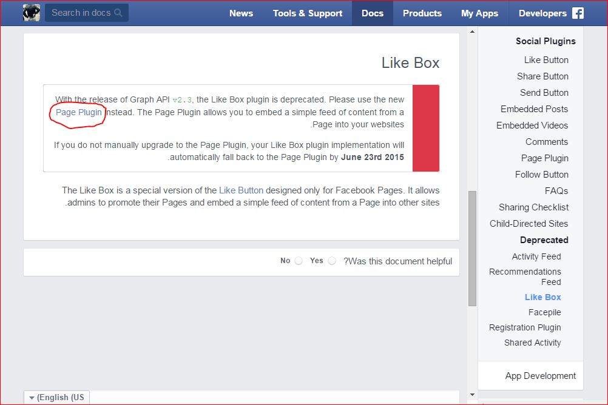Open Comments plugin docs
Viewport: 608px width, 405px height.
[547, 142]
